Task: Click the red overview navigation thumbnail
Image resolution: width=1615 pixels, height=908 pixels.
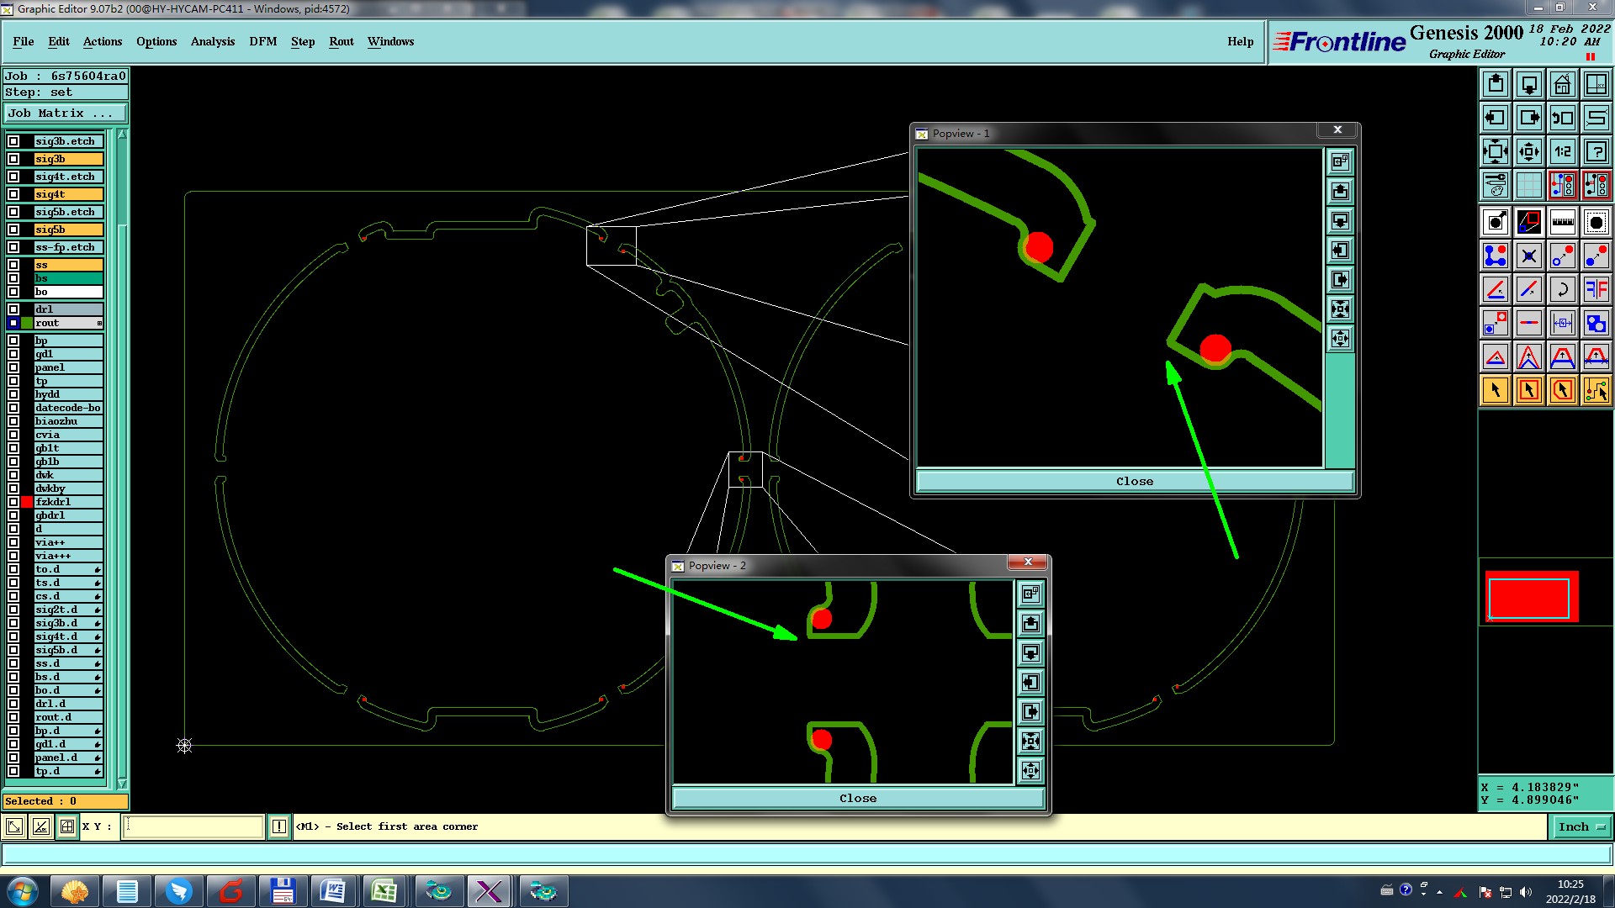Action: [x=1531, y=597]
